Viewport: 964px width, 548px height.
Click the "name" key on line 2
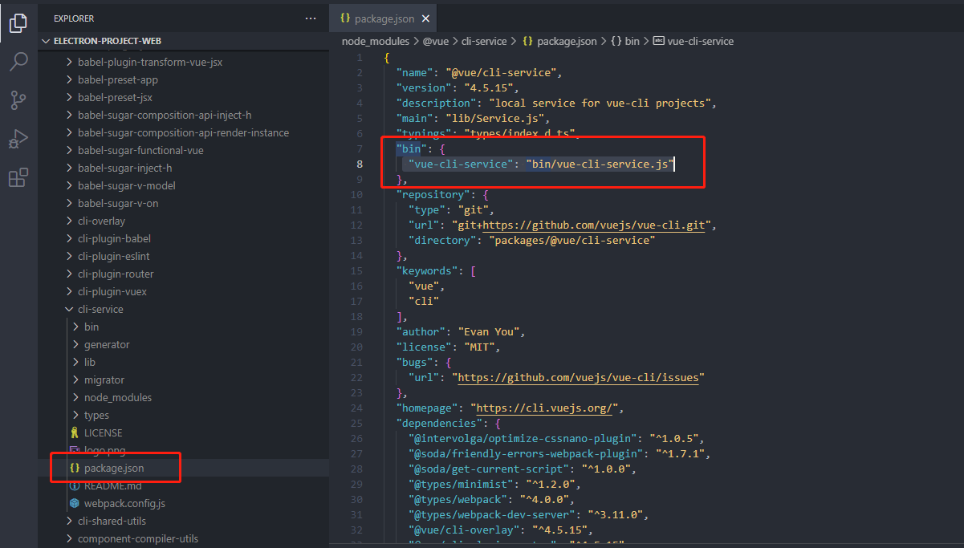pos(415,73)
